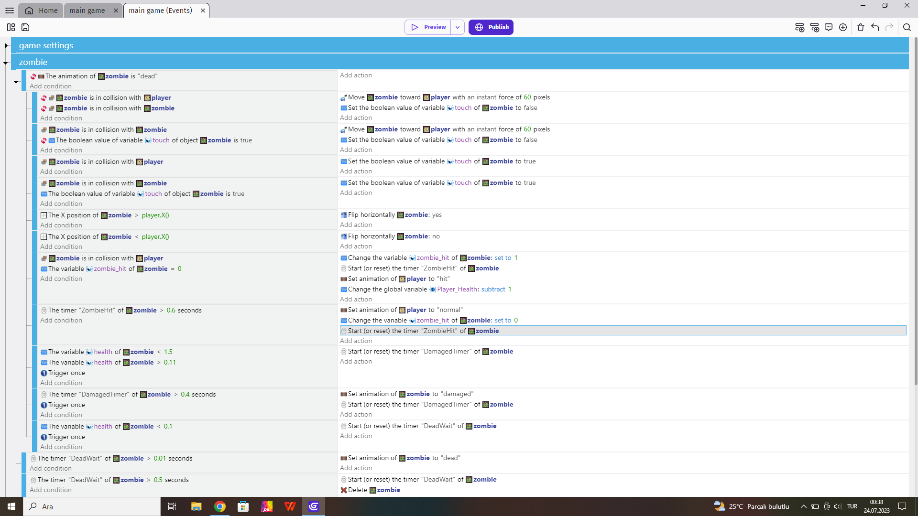The width and height of the screenshot is (918, 516).
Task: Show hidden system tray icons chevron
Action: (804, 506)
